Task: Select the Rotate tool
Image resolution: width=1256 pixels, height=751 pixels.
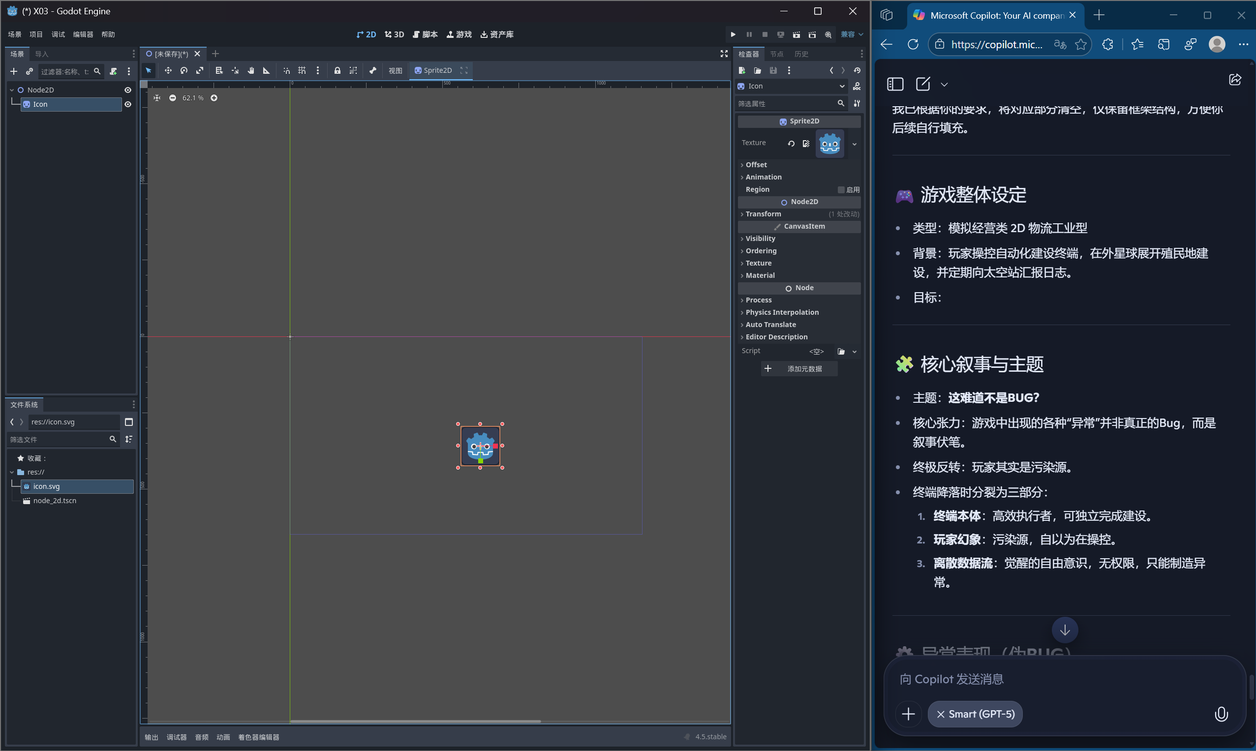Action: point(184,70)
